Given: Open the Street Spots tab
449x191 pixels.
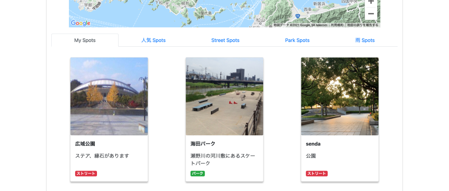Looking at the screenshot, I should point(225,40).
